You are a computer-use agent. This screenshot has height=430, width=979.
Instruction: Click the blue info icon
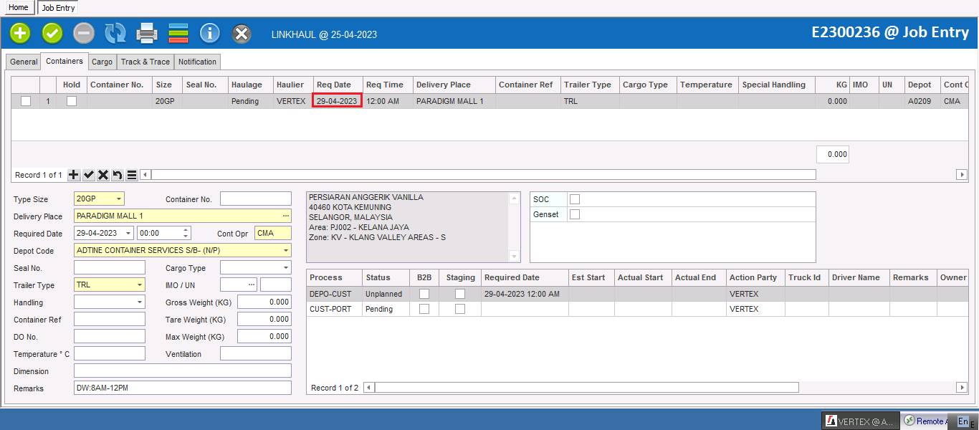pos(209,33)
